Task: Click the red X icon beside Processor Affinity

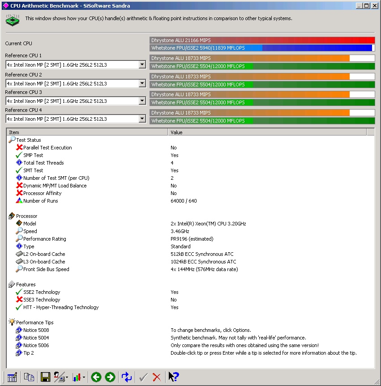Action: pos(19,193)
